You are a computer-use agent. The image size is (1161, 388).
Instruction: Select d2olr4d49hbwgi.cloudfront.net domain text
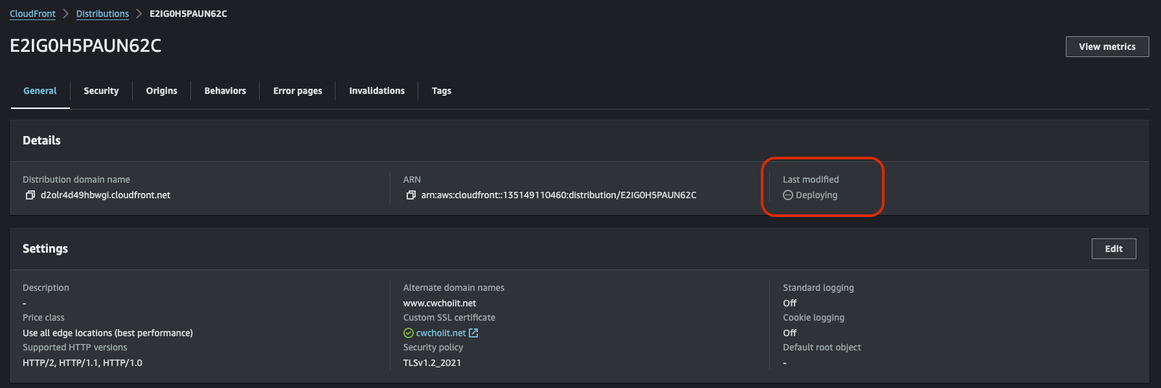click(106, 195)
